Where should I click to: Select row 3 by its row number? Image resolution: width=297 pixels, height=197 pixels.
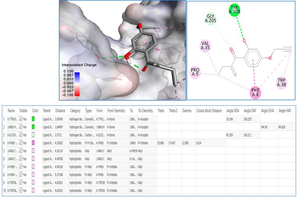[x=3, y=135]
